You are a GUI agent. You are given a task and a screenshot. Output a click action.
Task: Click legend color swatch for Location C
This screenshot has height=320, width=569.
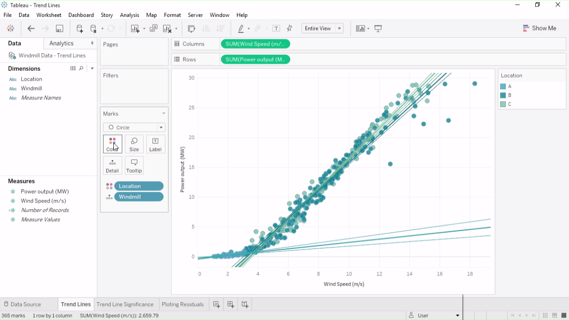[x=503, y=104]
